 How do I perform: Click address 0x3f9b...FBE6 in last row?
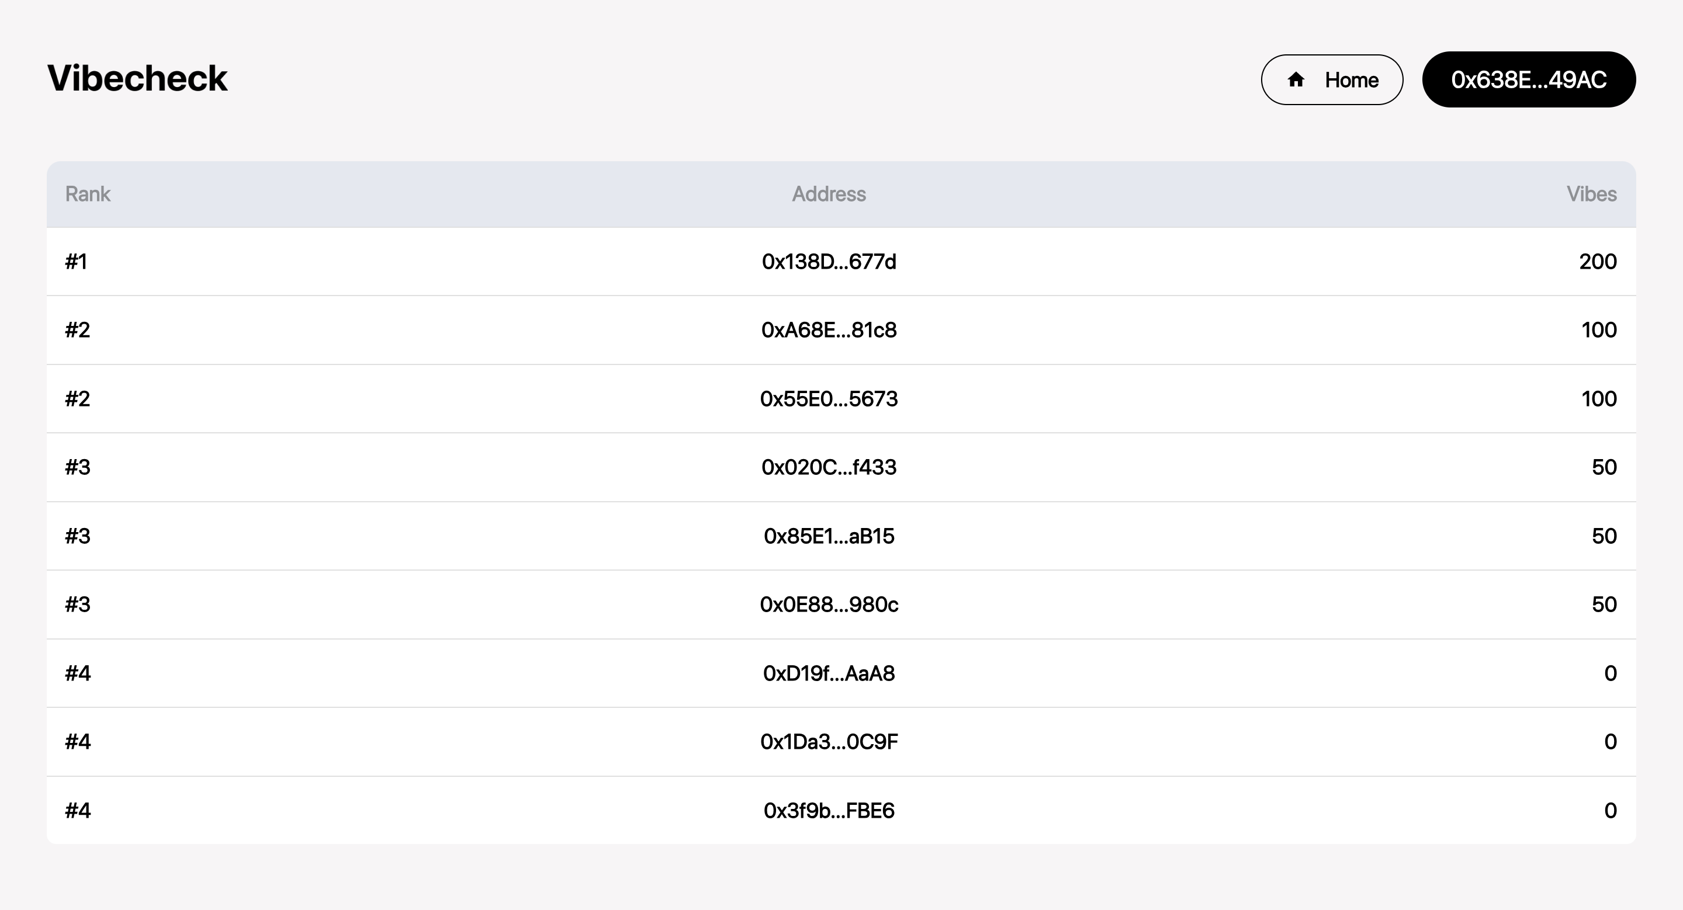(x=829, y=811)
